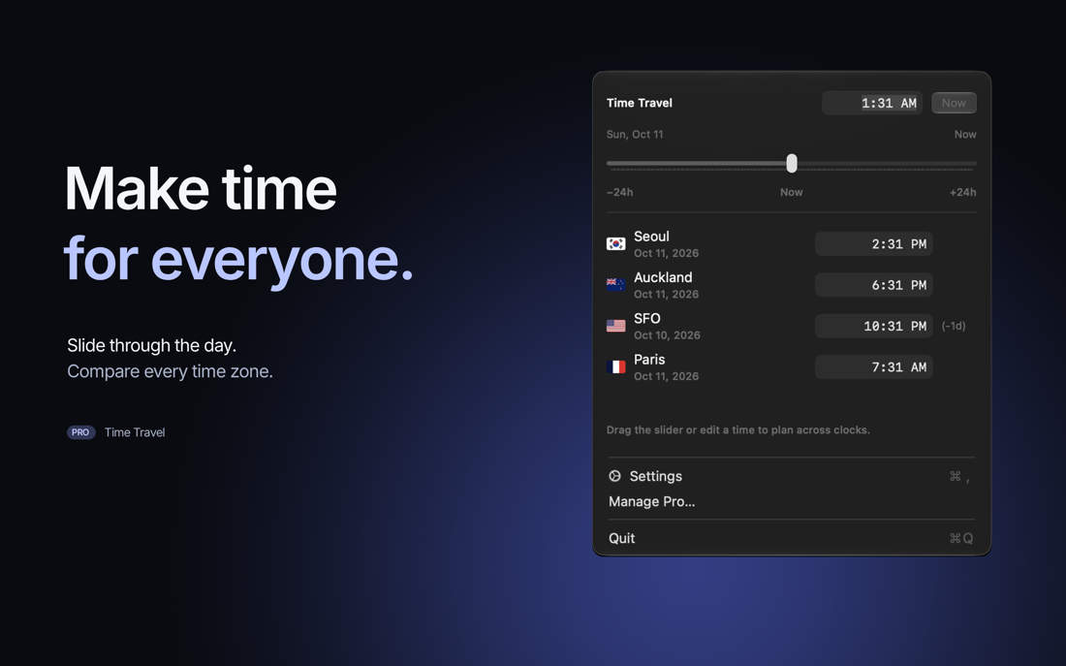
Task: Click the France flag icon
Action: 616,366
